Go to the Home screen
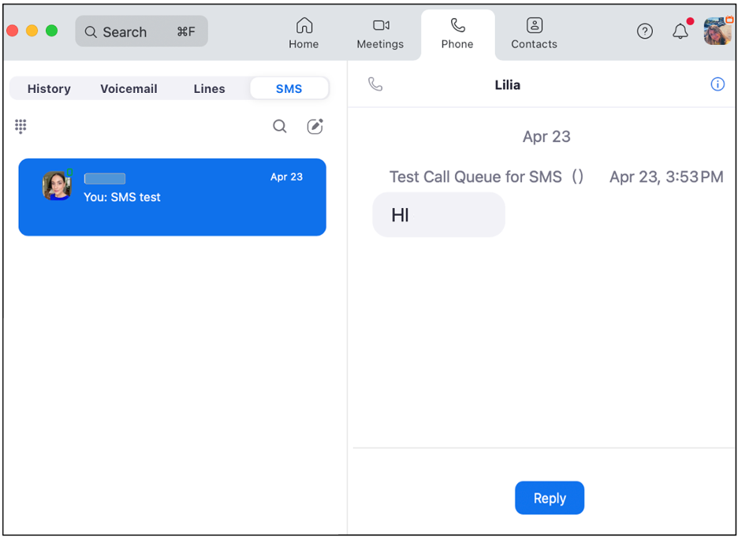 304,34
